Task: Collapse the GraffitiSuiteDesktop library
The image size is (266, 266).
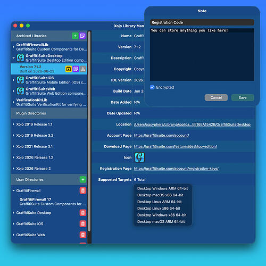Action: pos(13,58)
